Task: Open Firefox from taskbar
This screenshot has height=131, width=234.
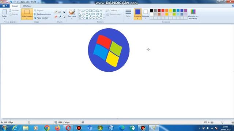Action: pyautogui.click(x=58, y=128)
